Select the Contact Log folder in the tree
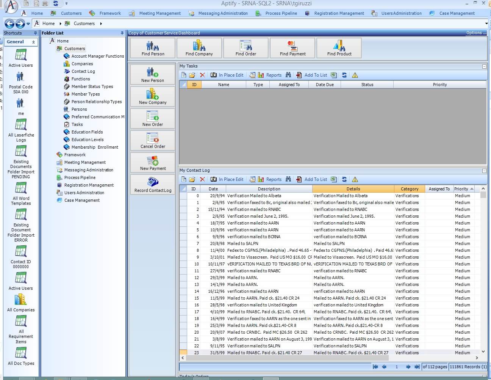The image size is (491, 380). point(83,71)
